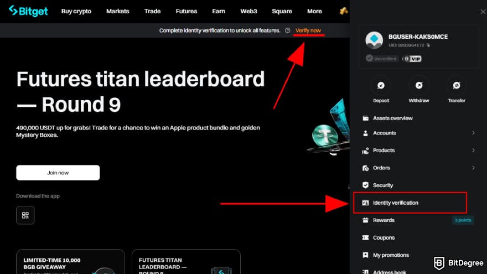Click the username BGUSER-KAKS0MCE
The height and width of the screenshot is (274, 487).
click(418, 37)
